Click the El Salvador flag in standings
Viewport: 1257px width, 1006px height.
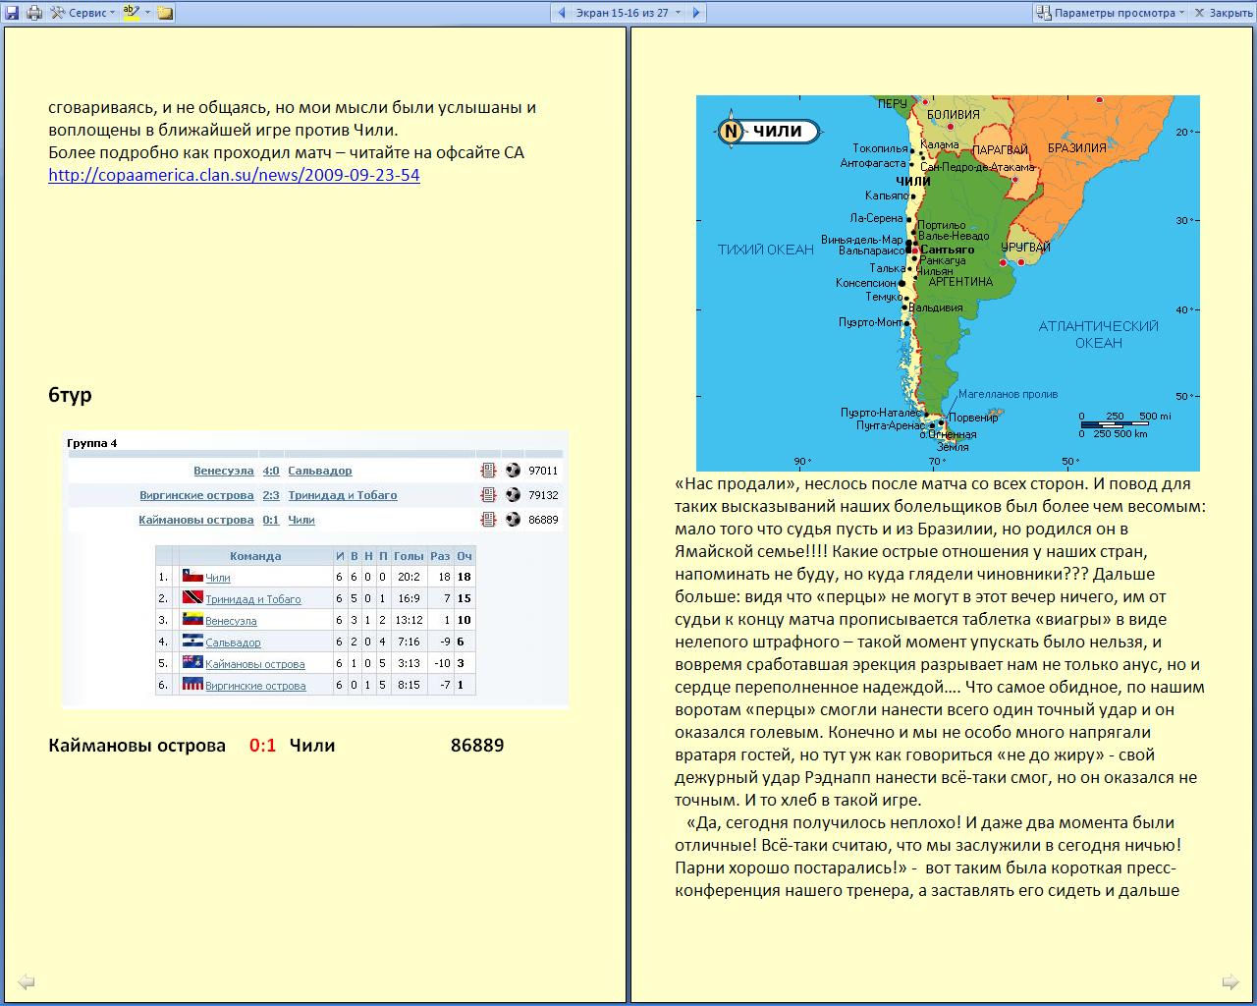tap(192, 642)
